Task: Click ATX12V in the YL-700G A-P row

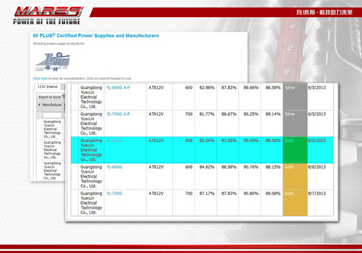Action: (x=156, y=114)
